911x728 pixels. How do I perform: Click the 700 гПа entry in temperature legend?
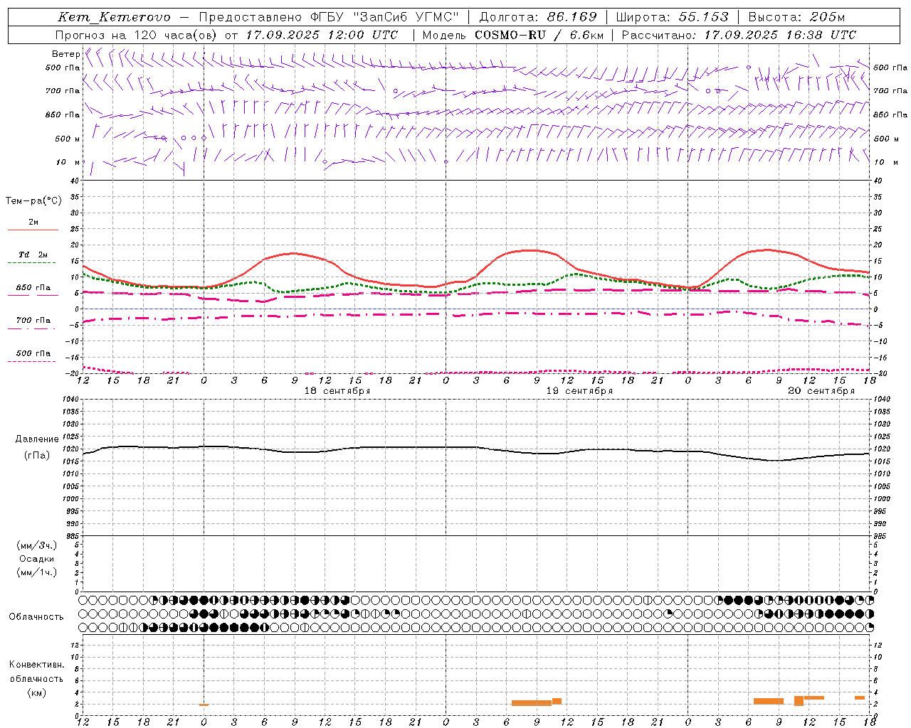(x=33, y=321)
